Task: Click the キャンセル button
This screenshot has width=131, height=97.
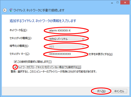Action: click(119, 91)
